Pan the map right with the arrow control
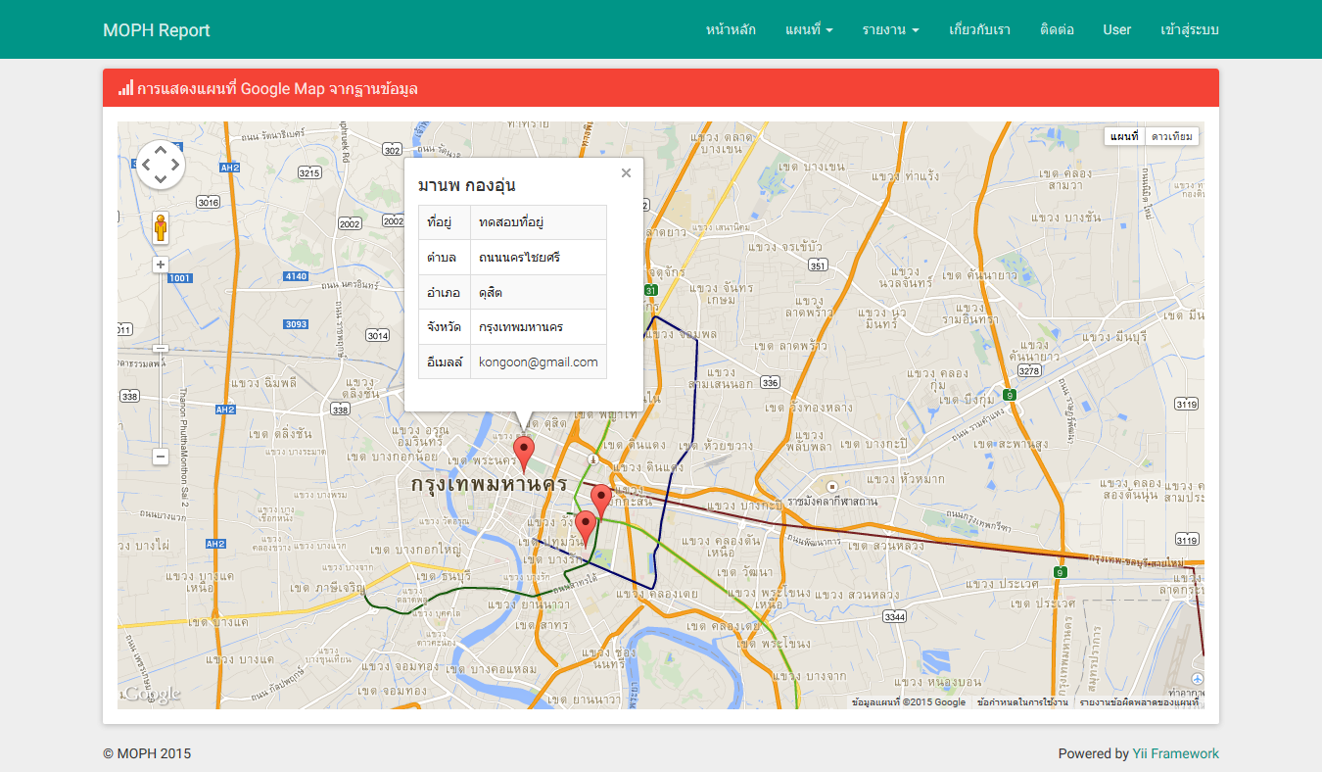 click(x=176, y=165)
